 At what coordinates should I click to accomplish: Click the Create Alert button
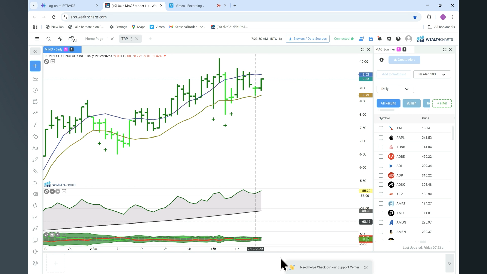[404, 60]
